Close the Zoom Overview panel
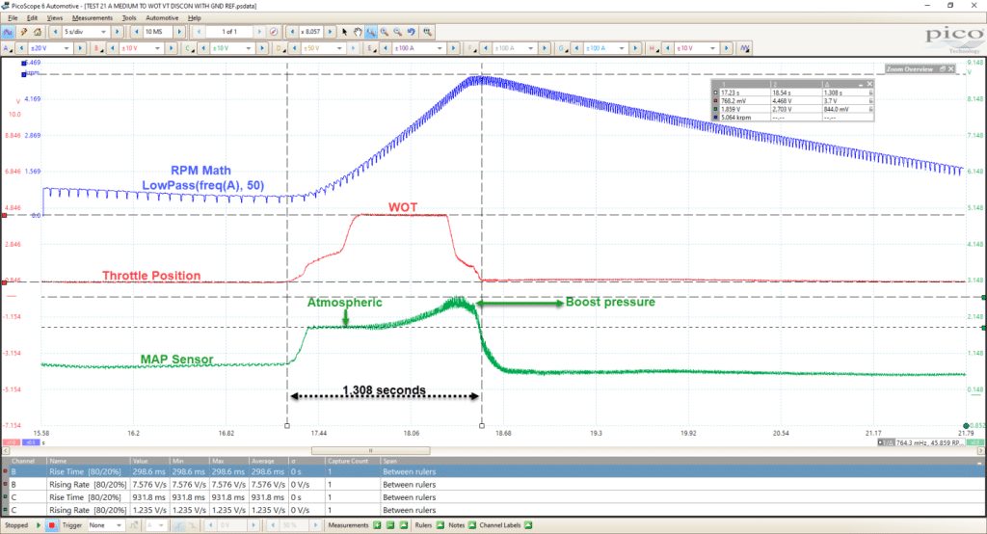The height and width of the screenshot is (534, 987). pyautogui.click(x=951, y=68)
